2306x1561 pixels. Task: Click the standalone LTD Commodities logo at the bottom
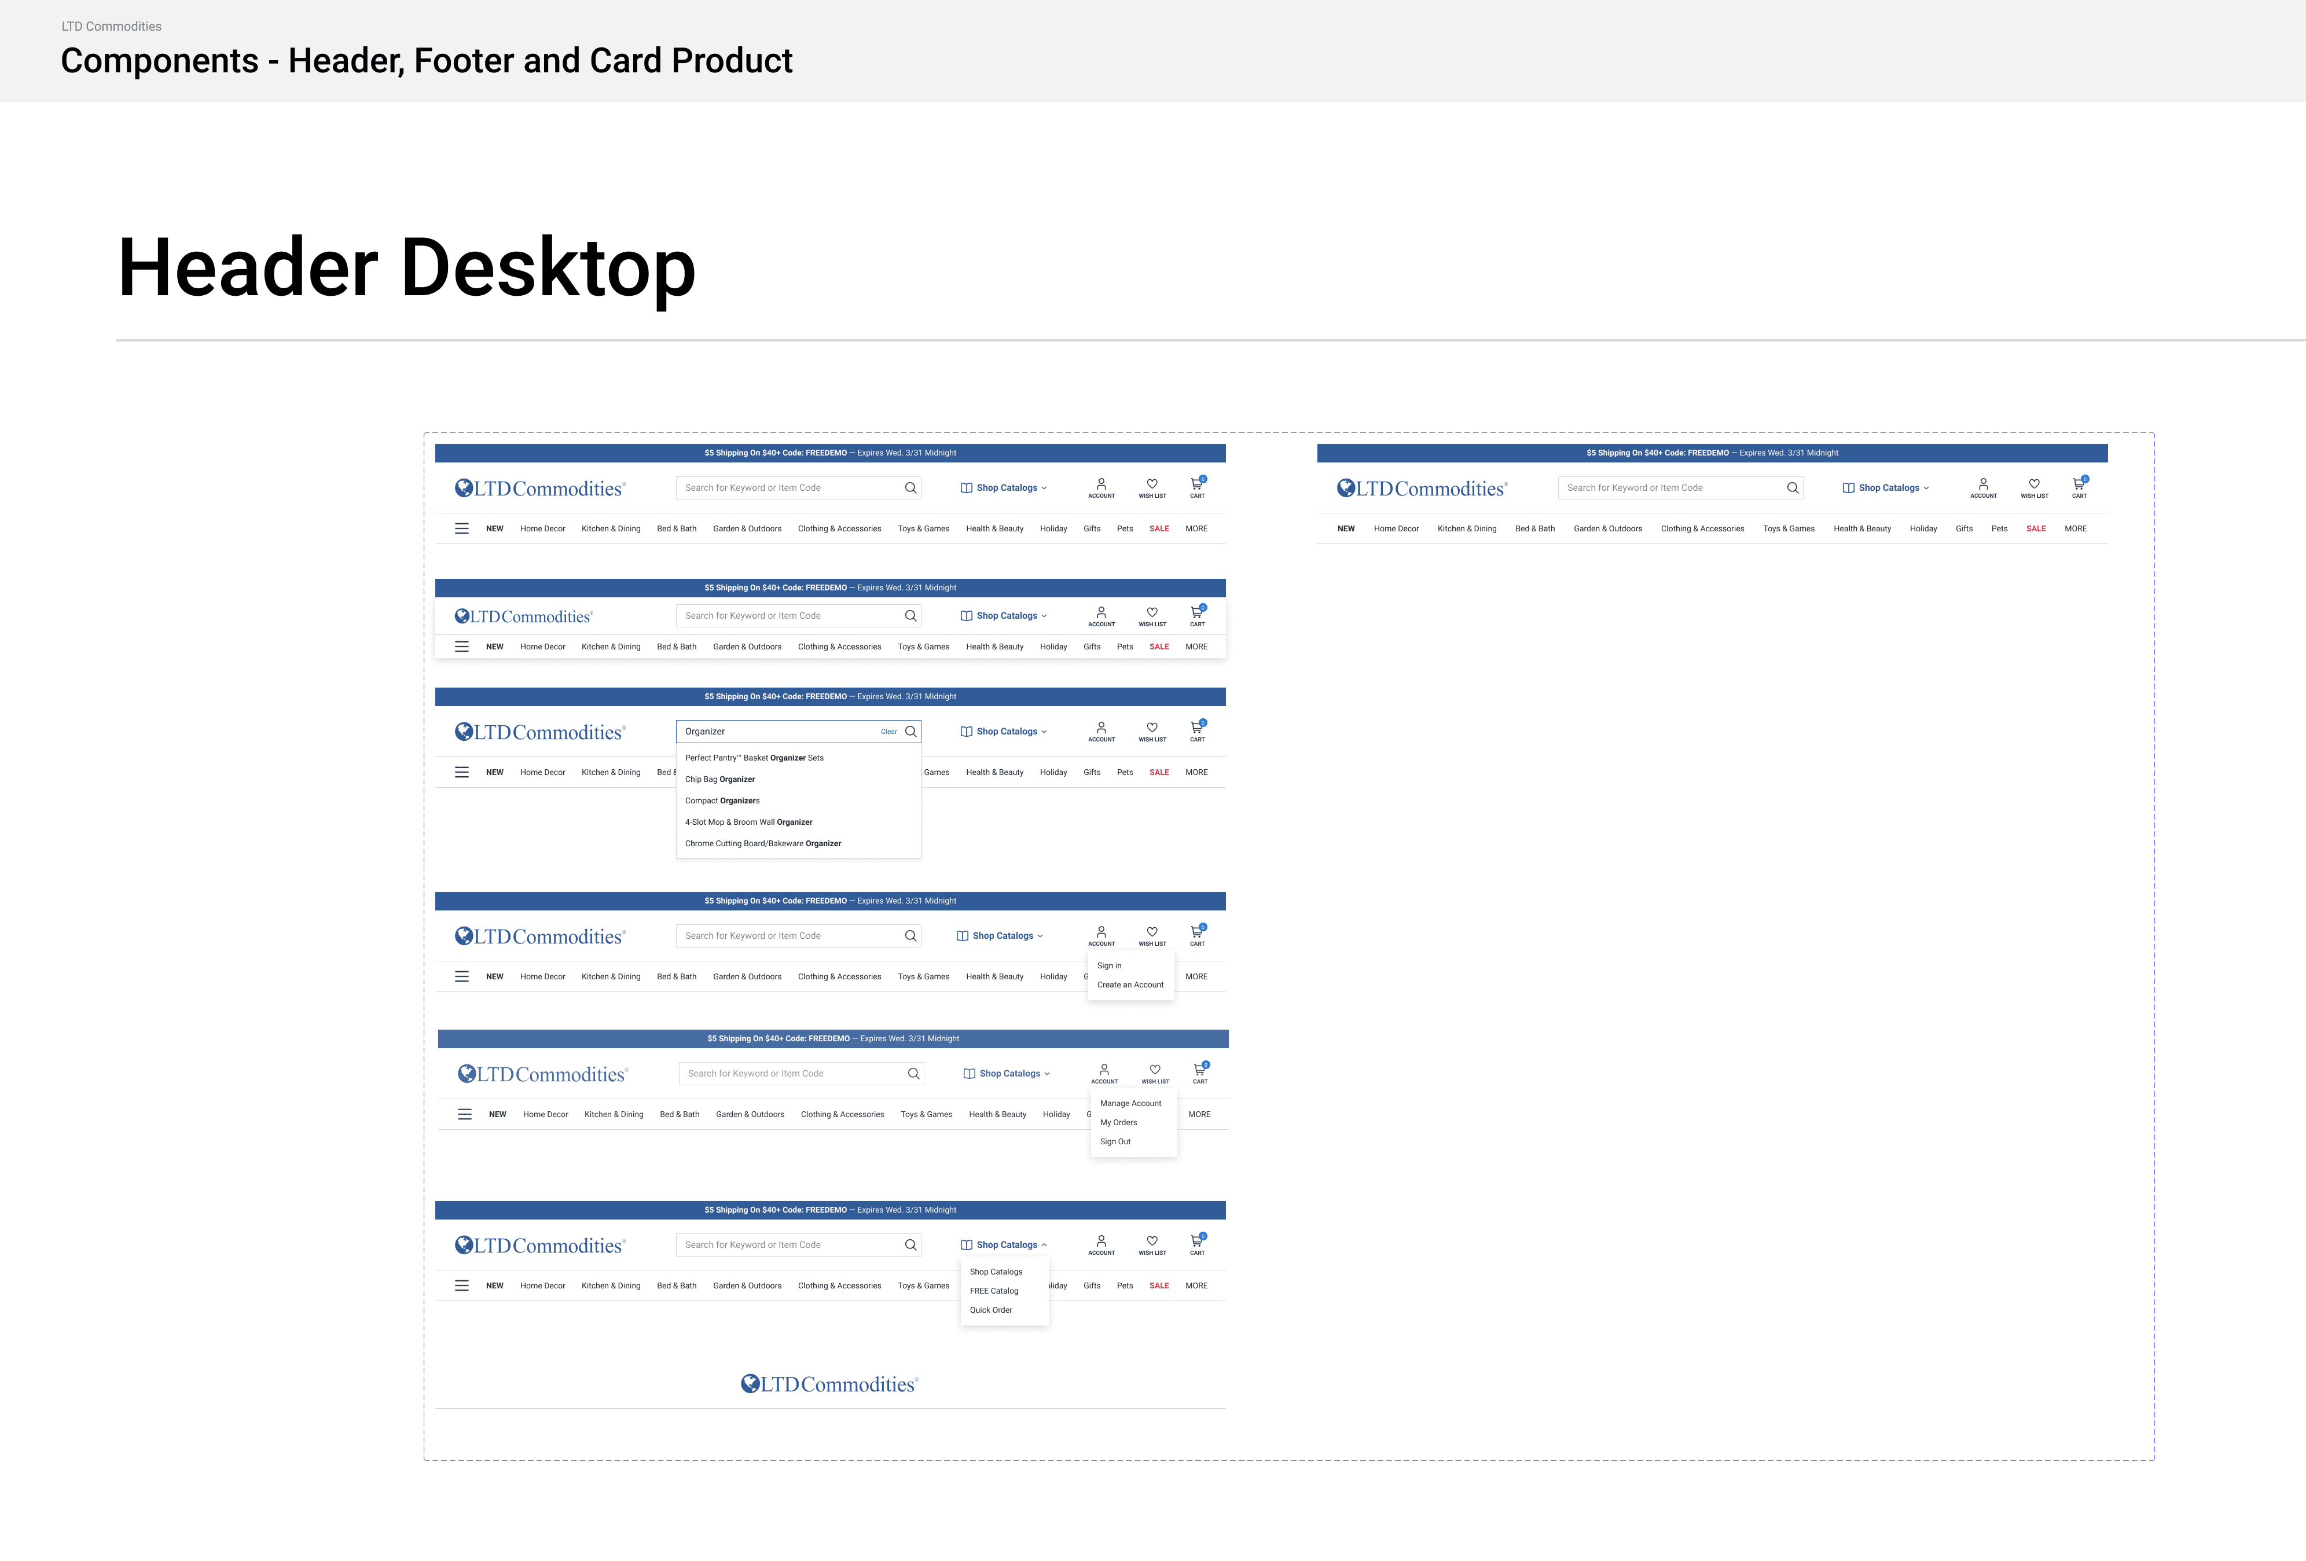click(829, 1384)
